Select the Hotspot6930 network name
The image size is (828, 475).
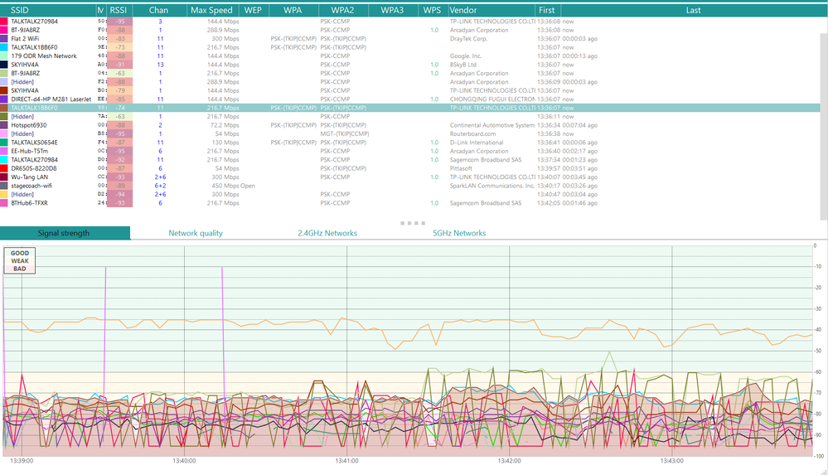(28, 125)
